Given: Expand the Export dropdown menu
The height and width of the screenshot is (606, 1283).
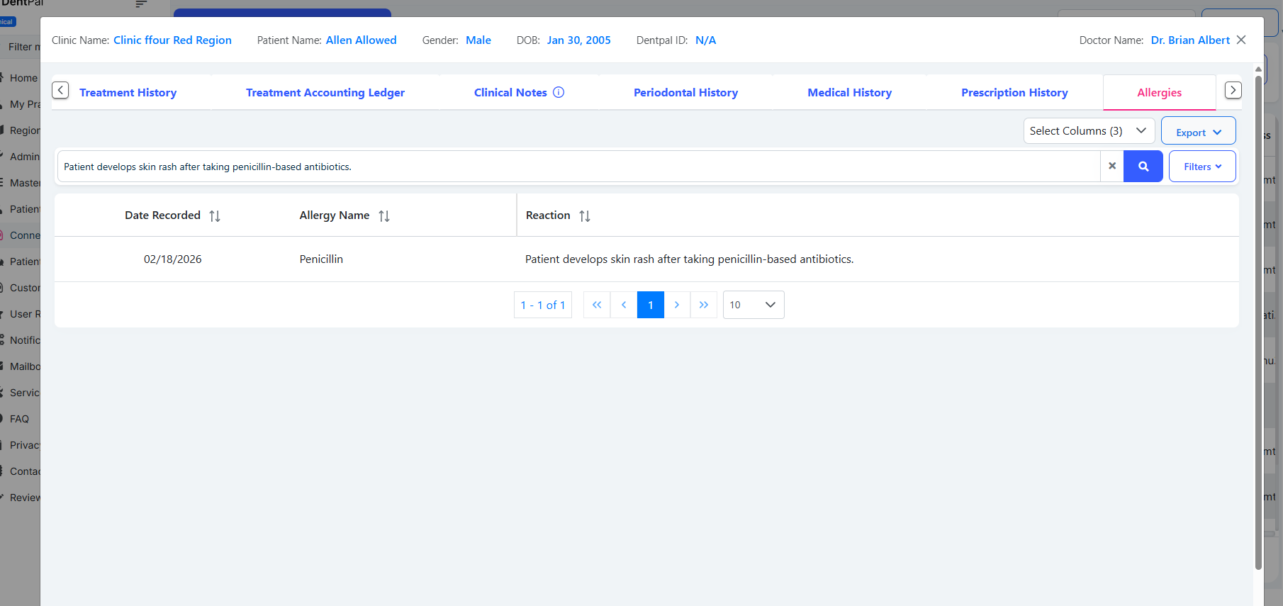Looking at the screenshot, I should click(x=1198, y=133).
